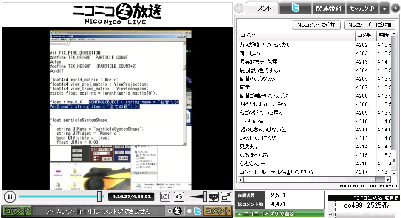Image resolution: width=401 pixels, height=218 pixels.
Task: Click the playback time display 4:16:27/4:29:51
Action: tap(131, 196)
